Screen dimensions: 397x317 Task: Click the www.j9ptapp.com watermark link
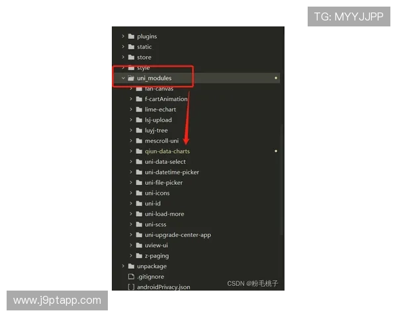(x=58, y=300)
